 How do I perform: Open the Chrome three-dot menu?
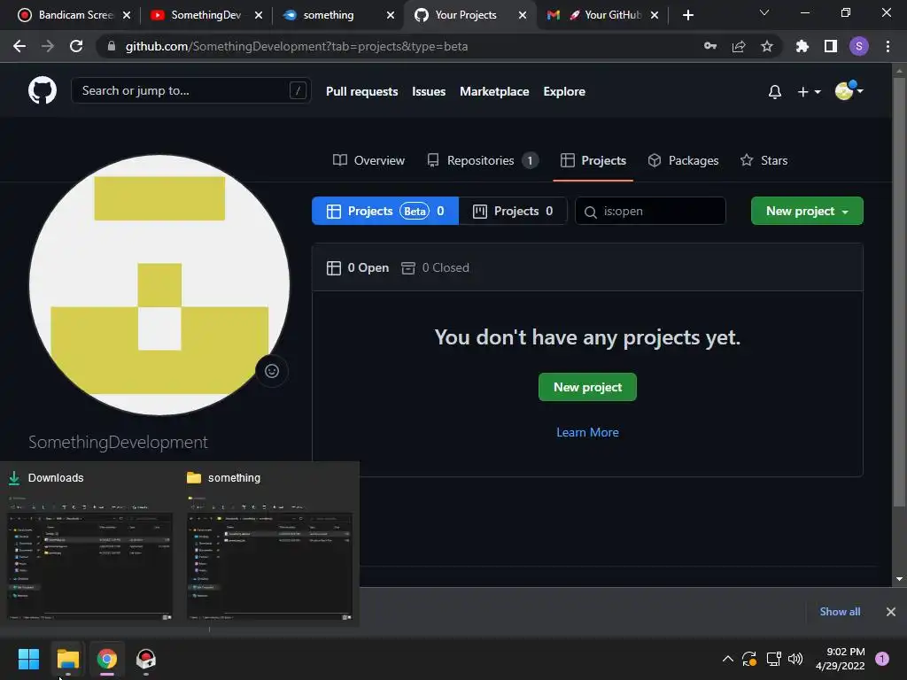[x=888, y=46]
